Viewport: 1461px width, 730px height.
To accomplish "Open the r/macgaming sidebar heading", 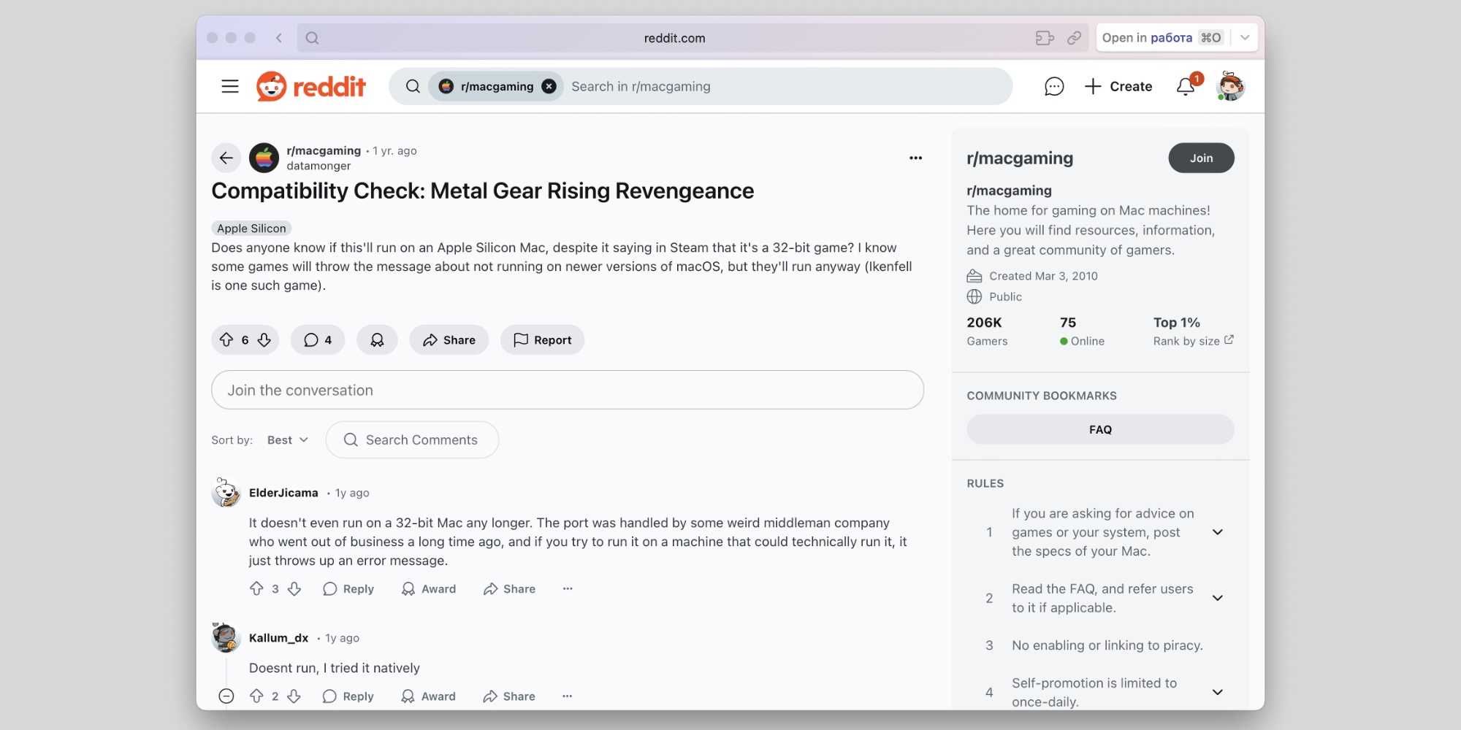I will click(x=1020, y=158).
